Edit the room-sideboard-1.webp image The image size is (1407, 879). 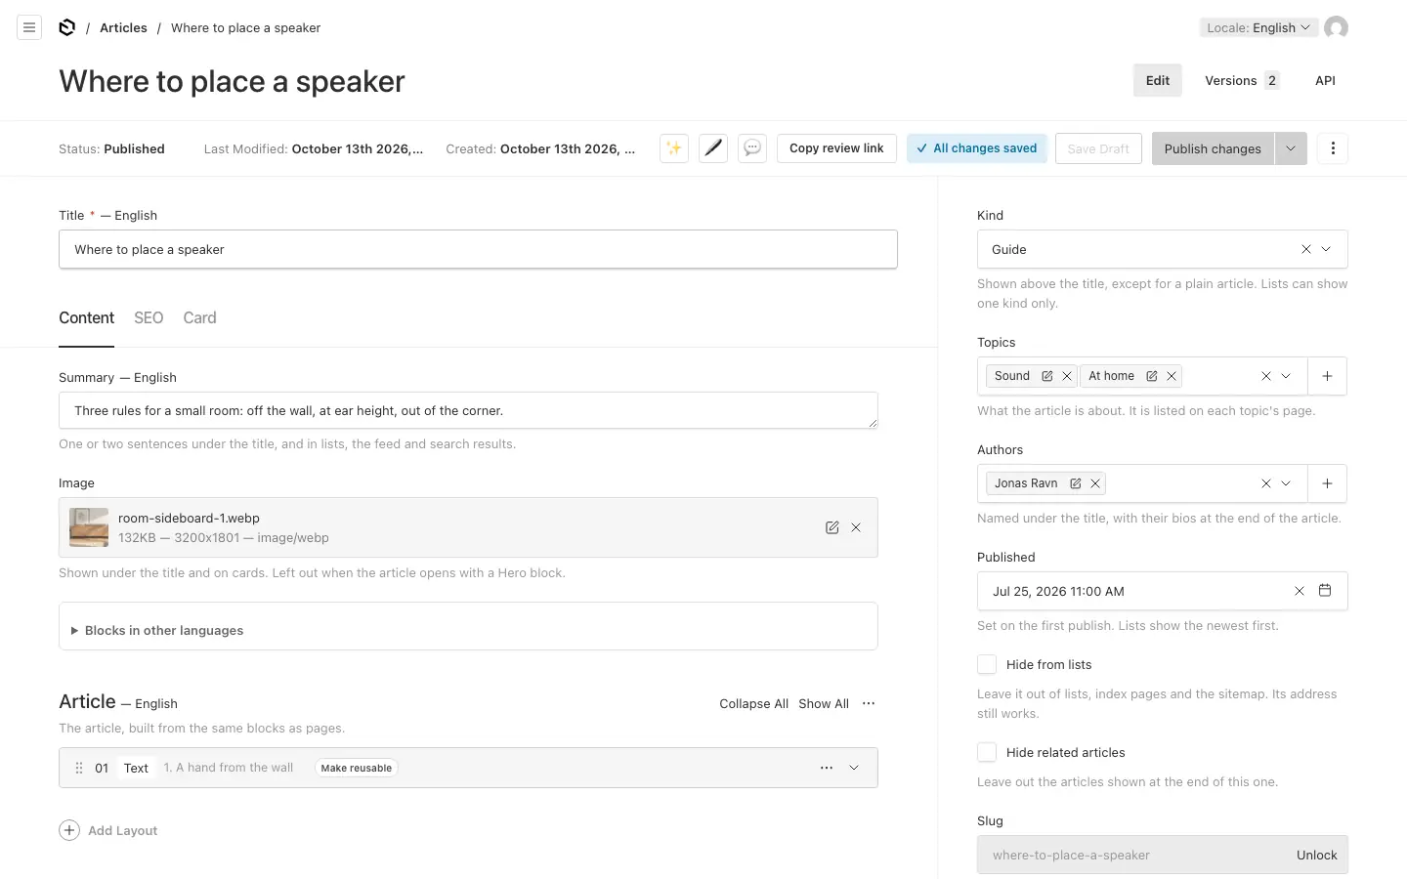point(832,527)
